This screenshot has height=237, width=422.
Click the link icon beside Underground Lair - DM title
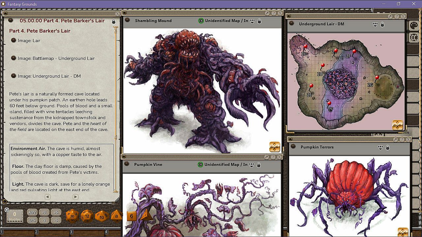292,24
